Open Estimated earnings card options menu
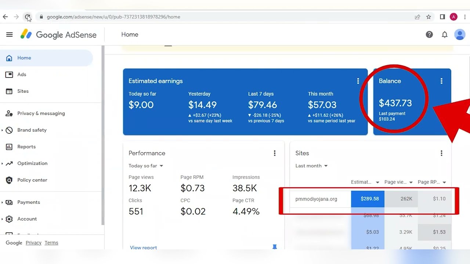 (358, 81)
